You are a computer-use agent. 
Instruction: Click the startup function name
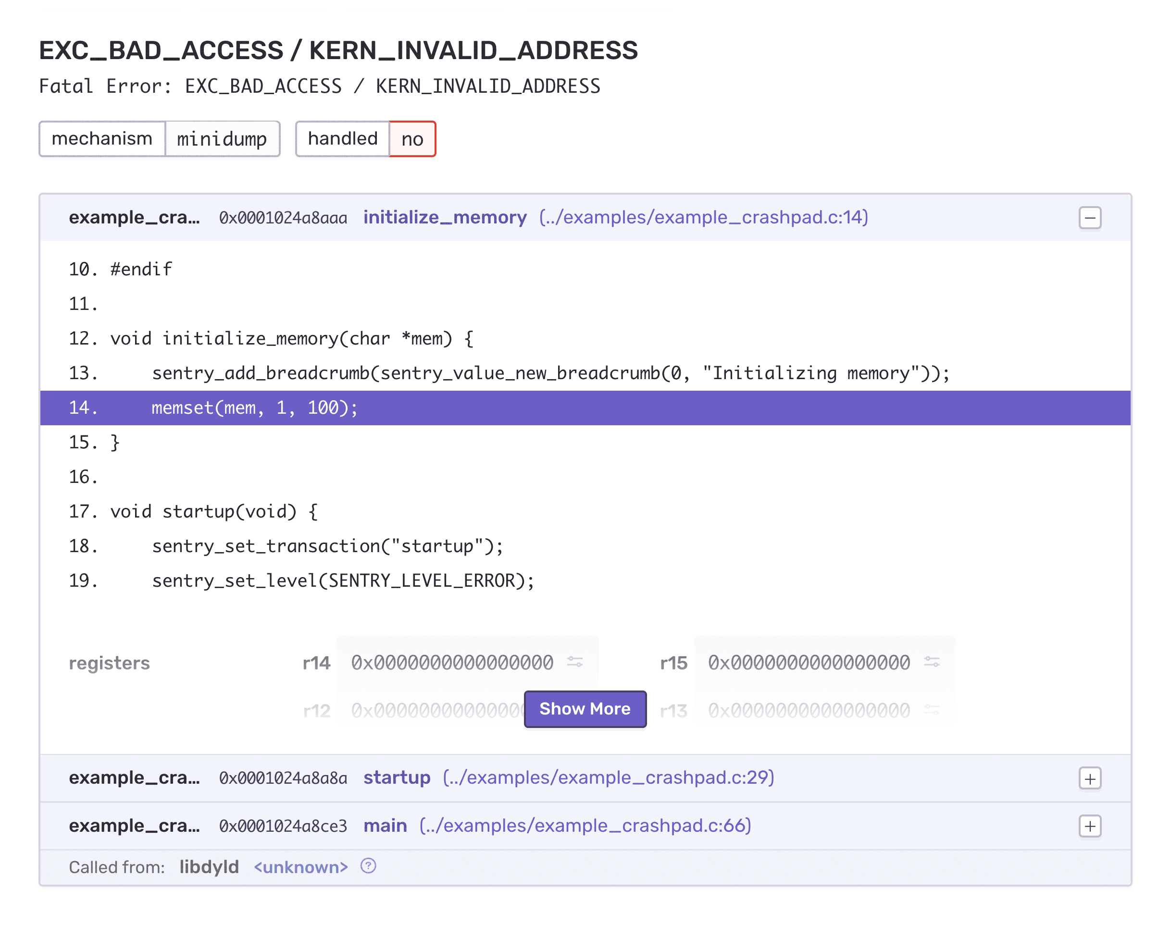(397, 777)
